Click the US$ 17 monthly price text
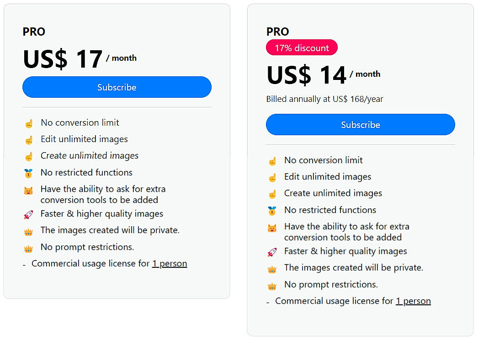Image resolution: width=478 pixels, height=339 pixels. (63, 58)
